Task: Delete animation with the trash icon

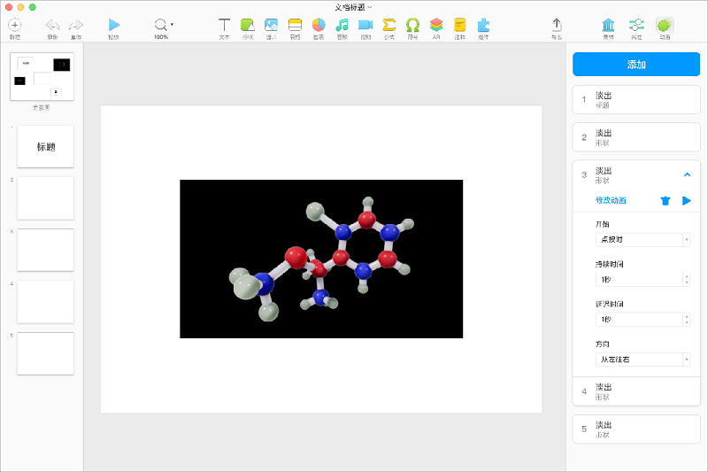Action: tap(666, 201)
